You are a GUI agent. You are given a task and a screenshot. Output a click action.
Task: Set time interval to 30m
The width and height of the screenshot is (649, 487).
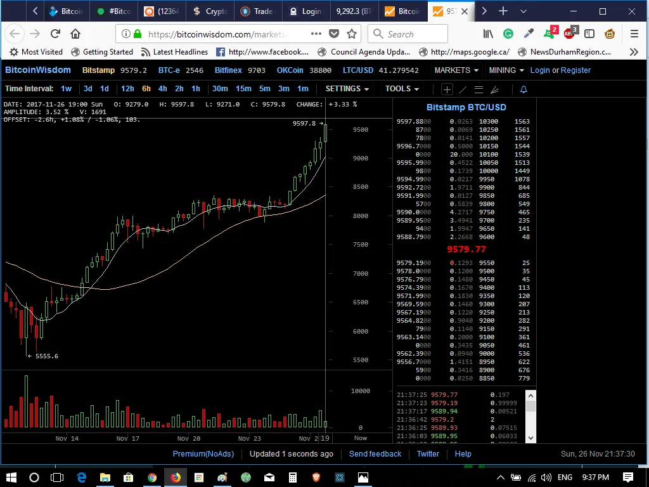tap(220, 89)
